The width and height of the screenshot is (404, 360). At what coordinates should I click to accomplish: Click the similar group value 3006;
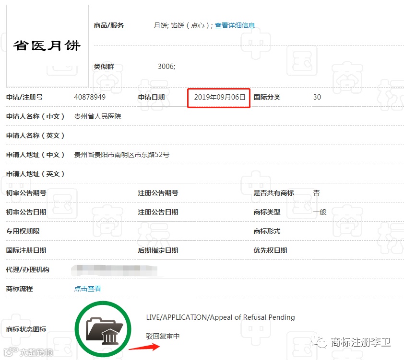166,67
